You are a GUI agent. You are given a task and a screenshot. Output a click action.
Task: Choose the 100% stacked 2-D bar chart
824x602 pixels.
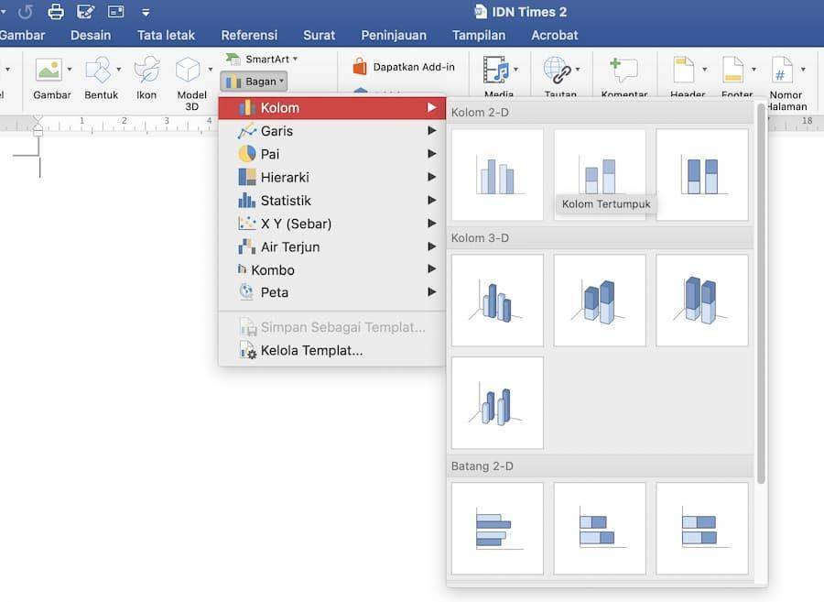coord(702,529)
